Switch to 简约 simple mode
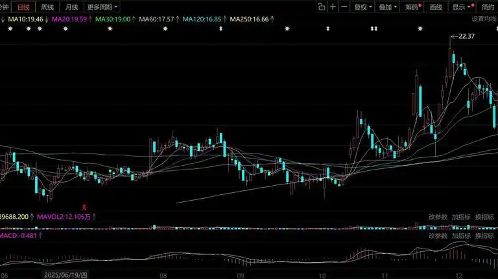 click(488, 7)
